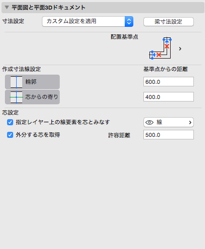Click the 400.0 distance input field
Screen dimensions: 205x249
tap(169, 97)
